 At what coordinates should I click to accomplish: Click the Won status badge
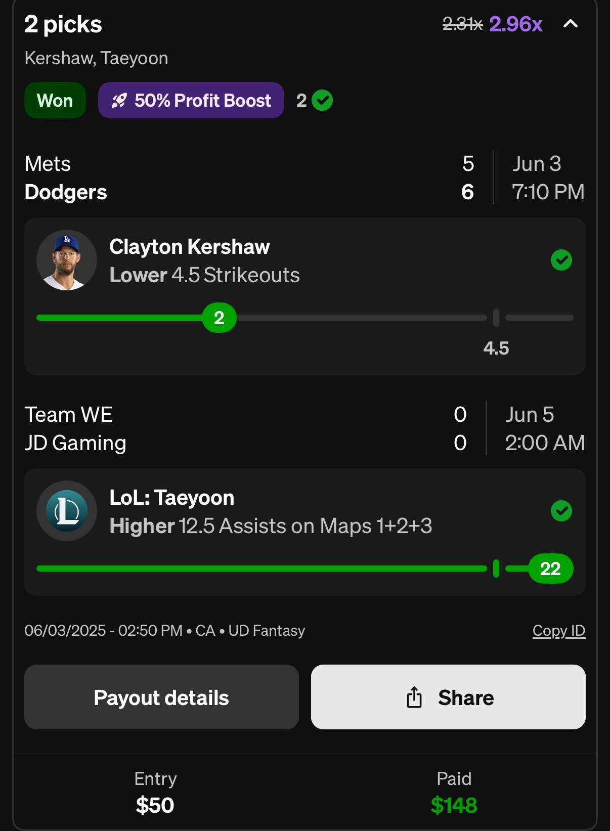(x=55, y=101)
